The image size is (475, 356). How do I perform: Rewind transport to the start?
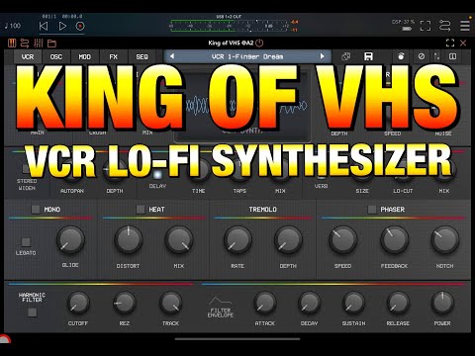click(44, 26)
